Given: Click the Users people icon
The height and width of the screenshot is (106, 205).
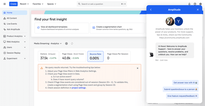Looking at the screenshot, I should [x=5, y=47].
